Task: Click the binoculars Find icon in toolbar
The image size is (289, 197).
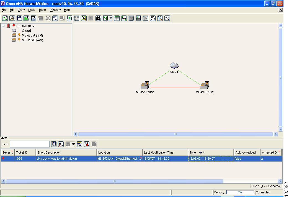Action: pyautogui.click(x=98, y=18)
